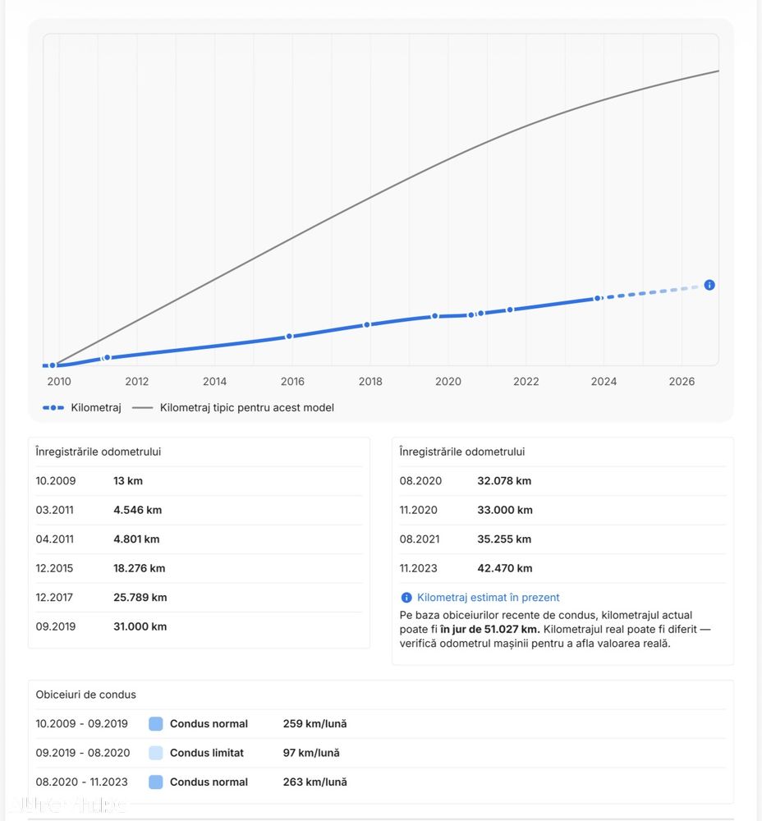Select the '33.000 km' reading
The height and width of the screenshot is (821, 762).
click(x=504, y=510)
